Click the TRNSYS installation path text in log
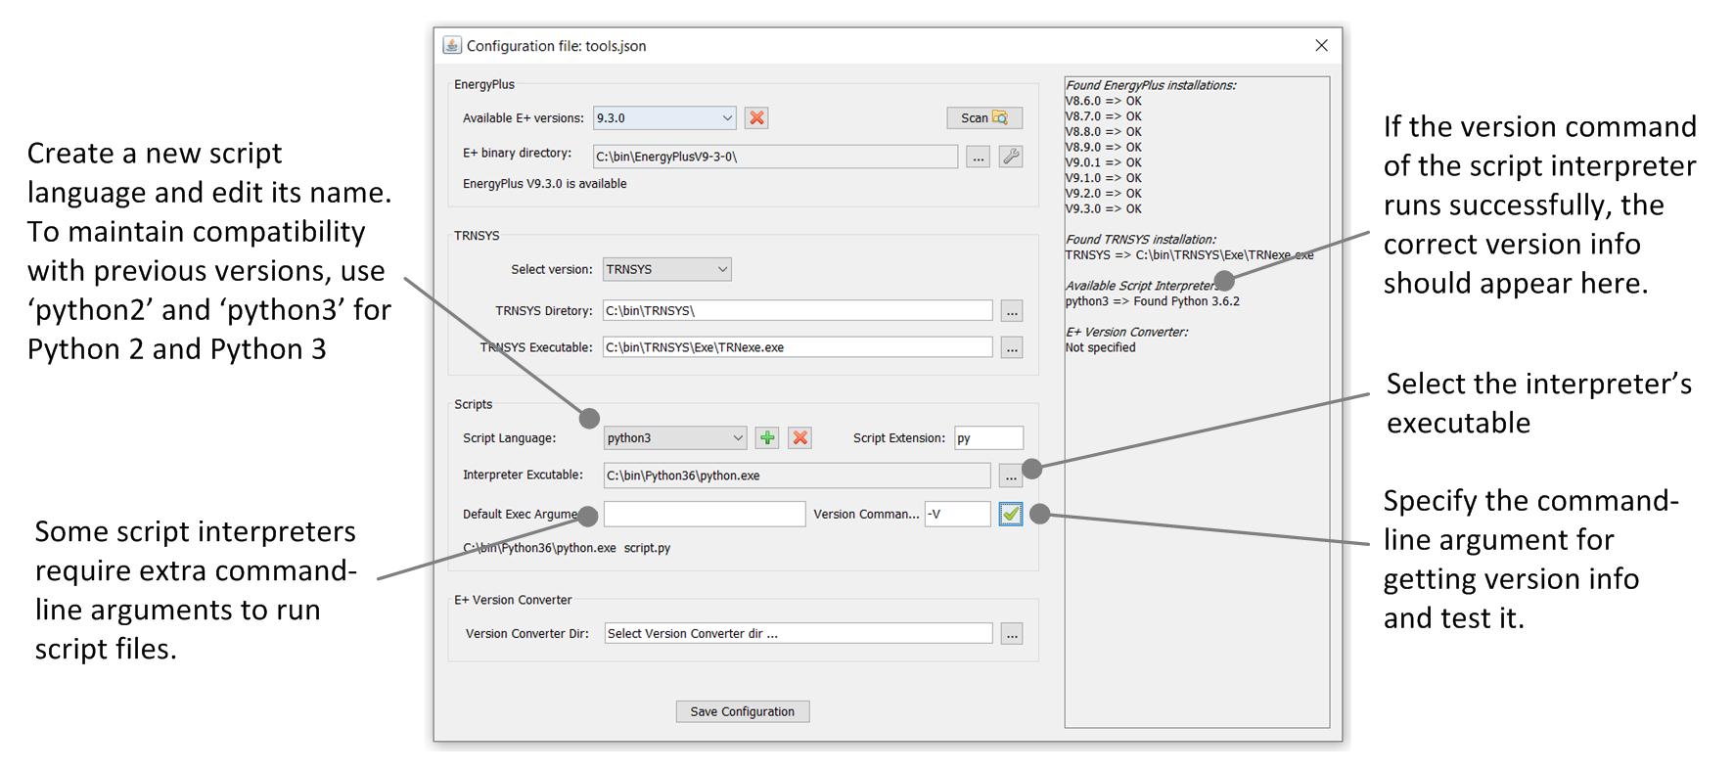 point(1190,254)
